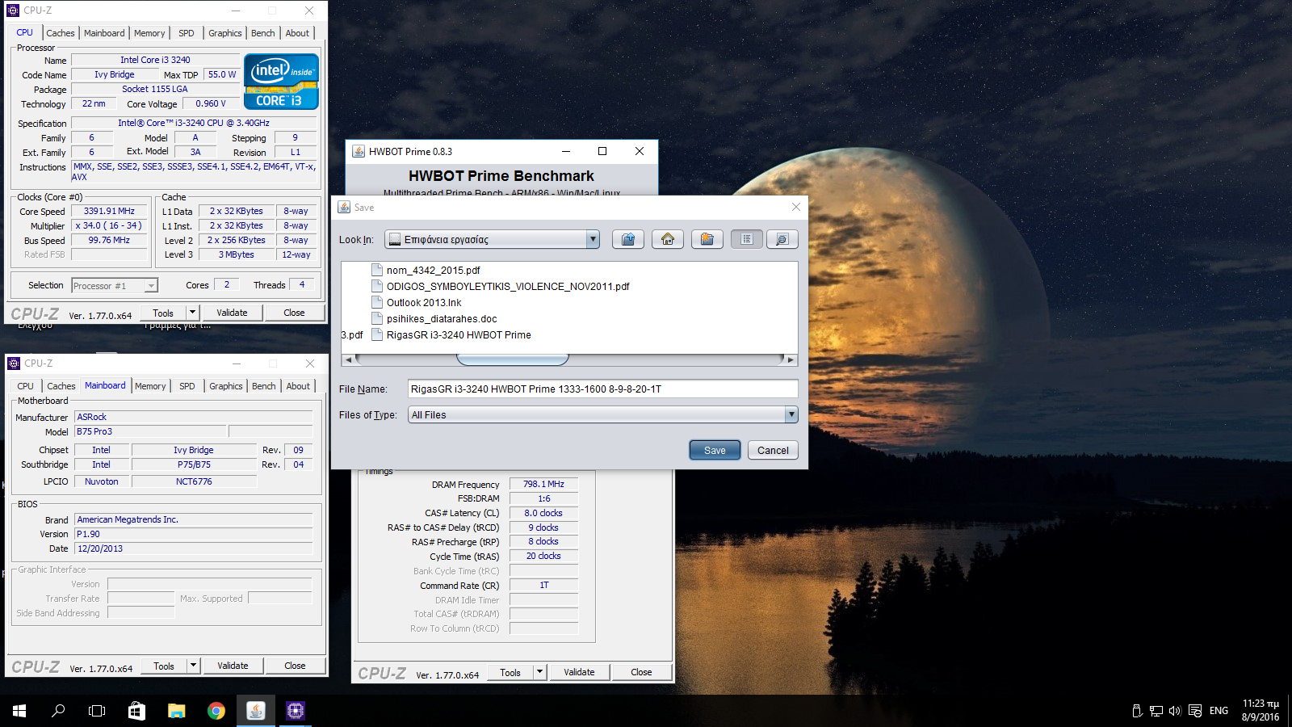Image resolution: width=1292 pixels, height=727 pixels.
Task: Click Close button in Memory CPU-Z window
Action: (x=641, y=672)
